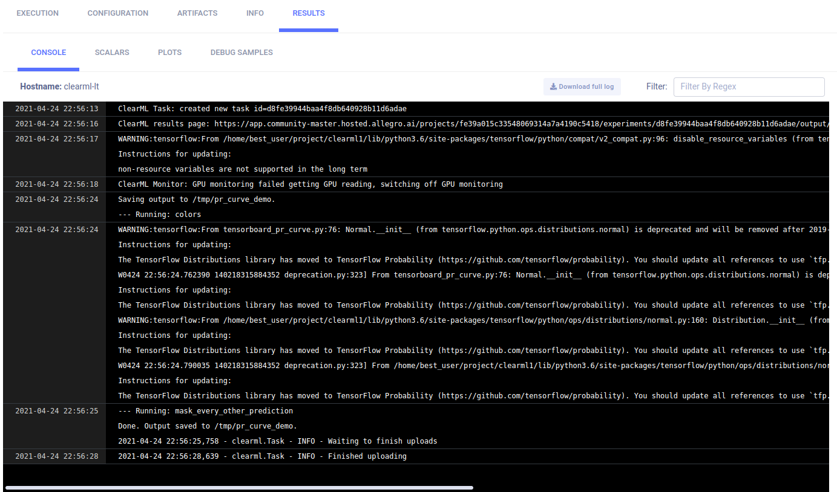Click the 'Finished uploading' log line
Screen dimensions: 837x492
click(262, 456)
